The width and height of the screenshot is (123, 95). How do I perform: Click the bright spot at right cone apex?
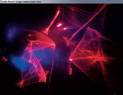point(71,60)
